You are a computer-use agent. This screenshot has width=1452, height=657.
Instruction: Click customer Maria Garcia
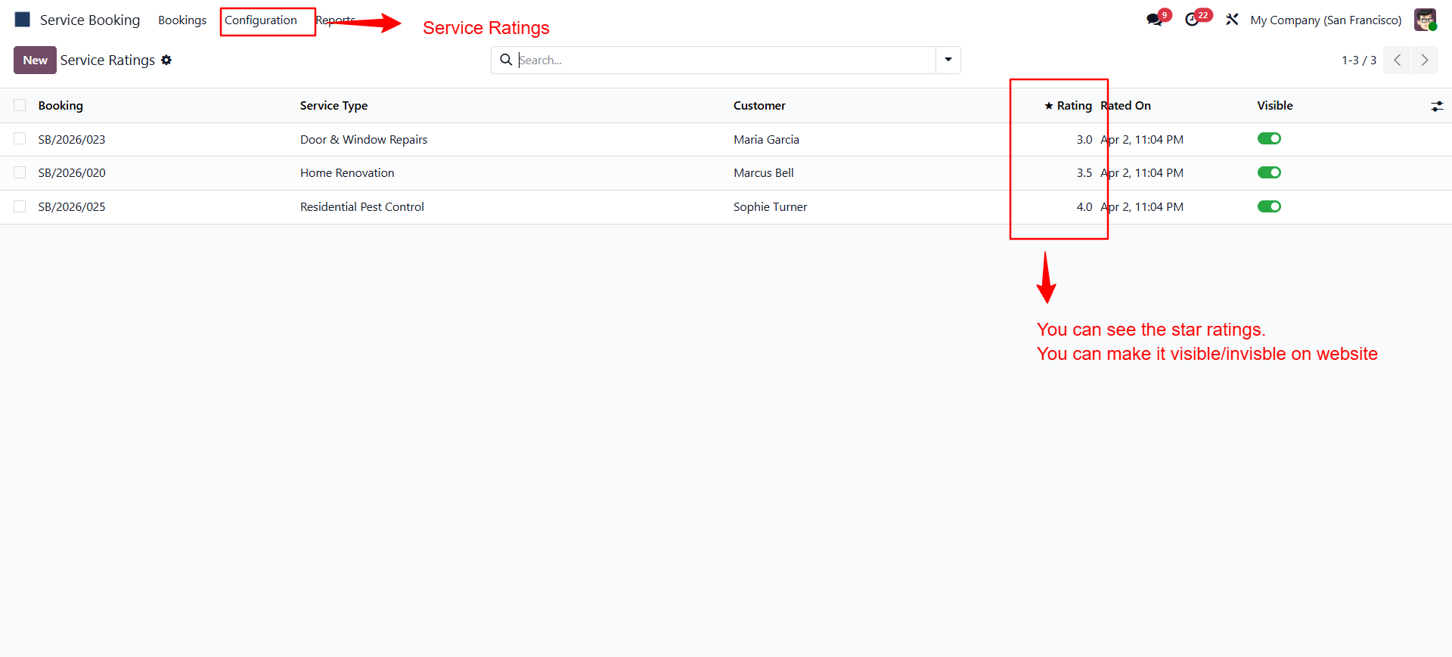(766, 139)
